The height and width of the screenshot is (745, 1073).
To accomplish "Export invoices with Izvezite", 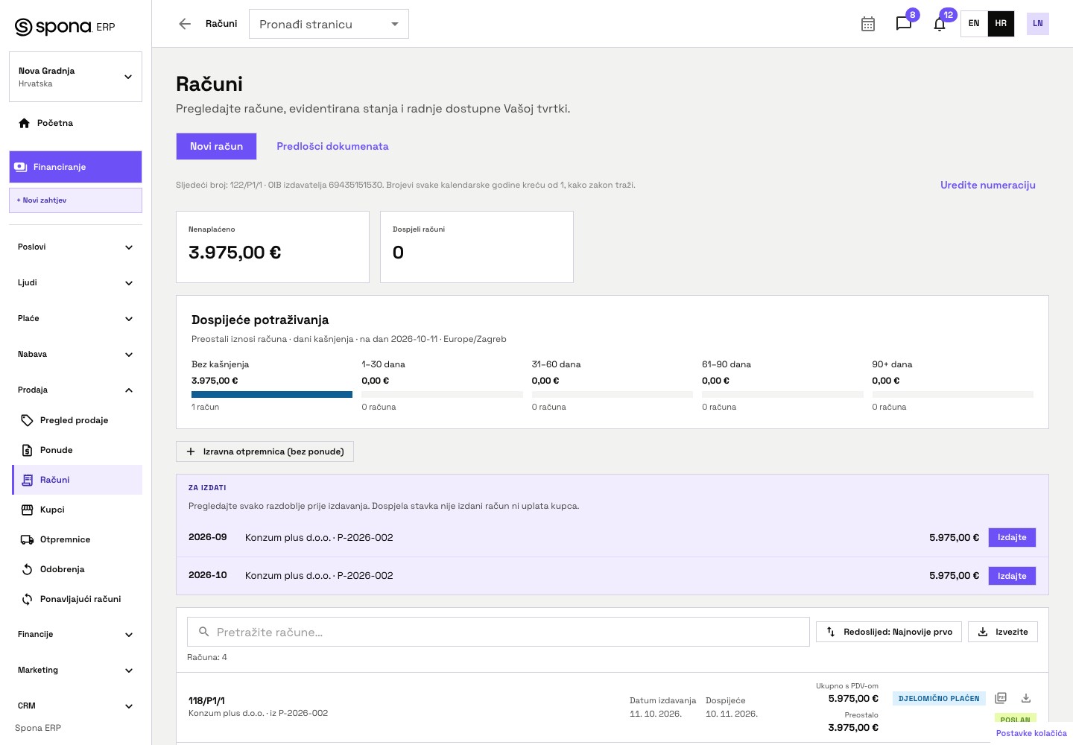I will tap(1003, 632).
